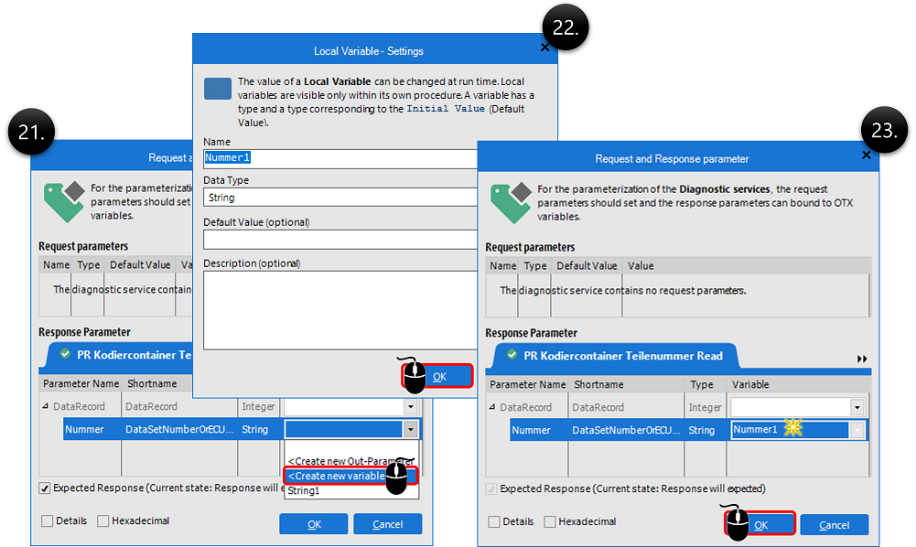Viewport: 916px width, 547px height.
Task: Open the Nummer variable dropdown in left dialog
Action: tap(411, 429)
